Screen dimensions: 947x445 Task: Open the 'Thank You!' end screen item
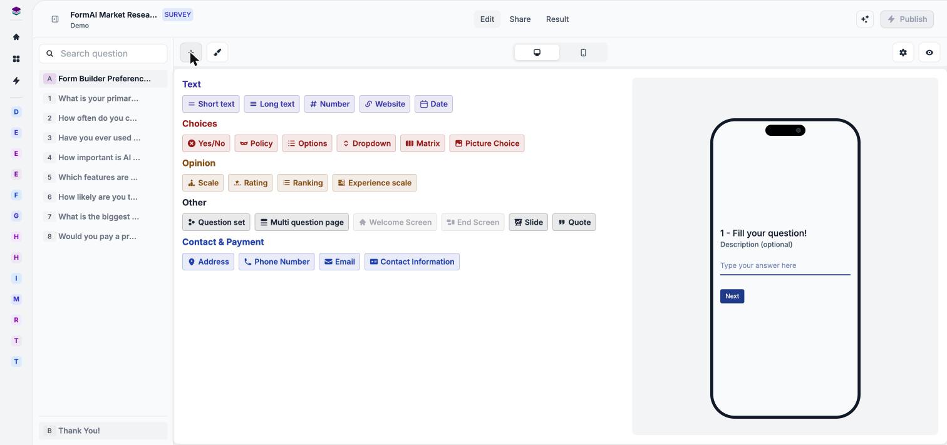tap(103, 431)
